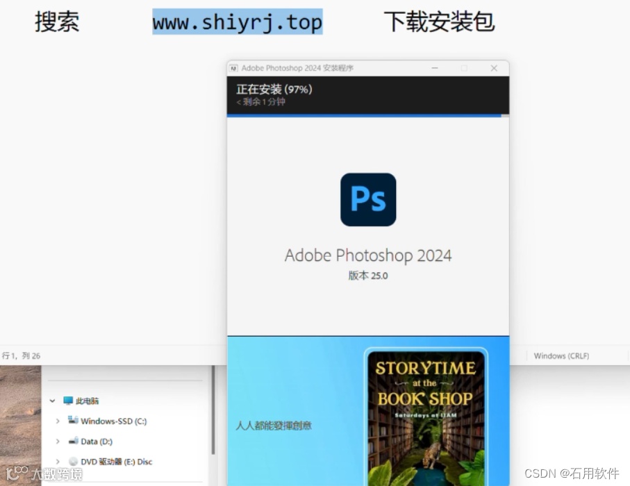Click the Windows (CRLF) status bar entry
This screenshot has width=630, height=486.
(561, 356)
